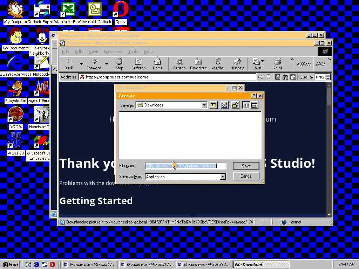Screen dimensions: 359x269
Task: Decrease Quality value with down spinner
Action: 328,79
